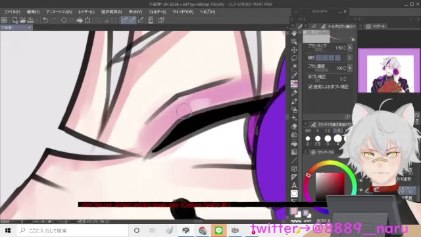Image resolution: width=421 pixels, height=237 pixels.
Task: Select the Fill bucket tool
Action: (x=294, y=144)
